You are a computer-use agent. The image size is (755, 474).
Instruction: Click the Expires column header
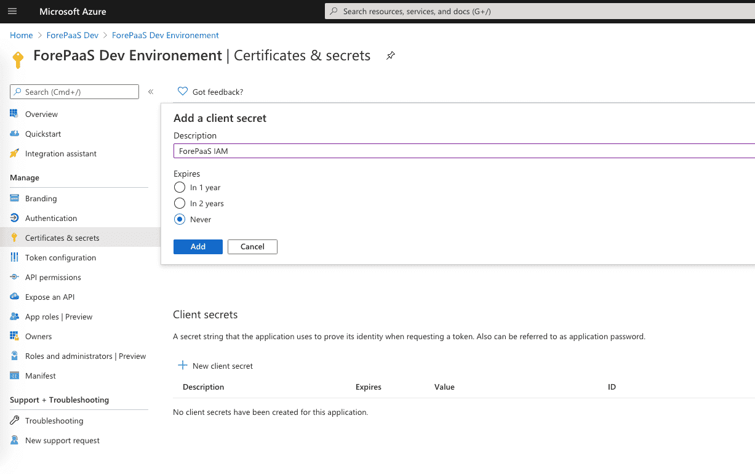coord(369,387)
